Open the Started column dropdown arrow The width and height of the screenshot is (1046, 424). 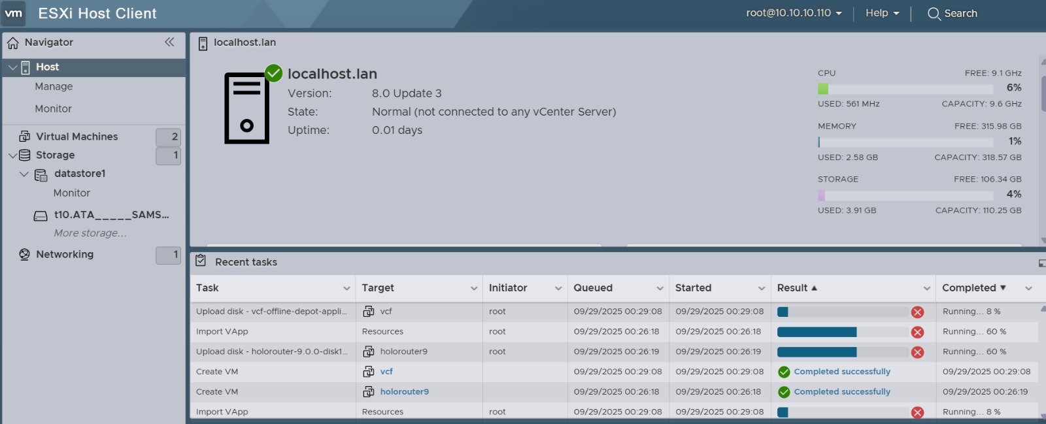click(x=762, y=289)
